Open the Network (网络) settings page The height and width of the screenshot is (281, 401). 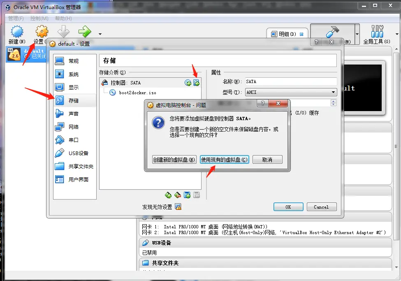(75, 127)
